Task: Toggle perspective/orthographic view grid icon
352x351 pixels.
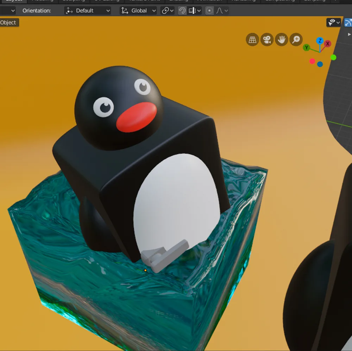Action: (252, 40)
